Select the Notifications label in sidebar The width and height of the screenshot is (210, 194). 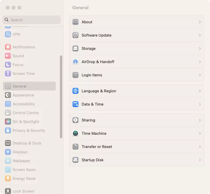[24, 47]
